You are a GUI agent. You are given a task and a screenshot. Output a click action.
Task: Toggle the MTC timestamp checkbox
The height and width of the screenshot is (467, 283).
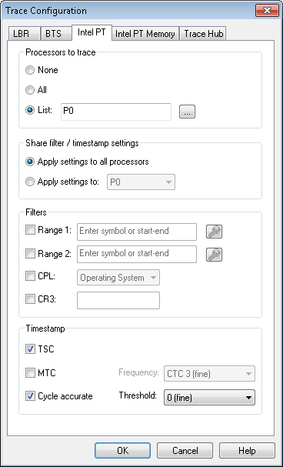[x=30, y=372]
